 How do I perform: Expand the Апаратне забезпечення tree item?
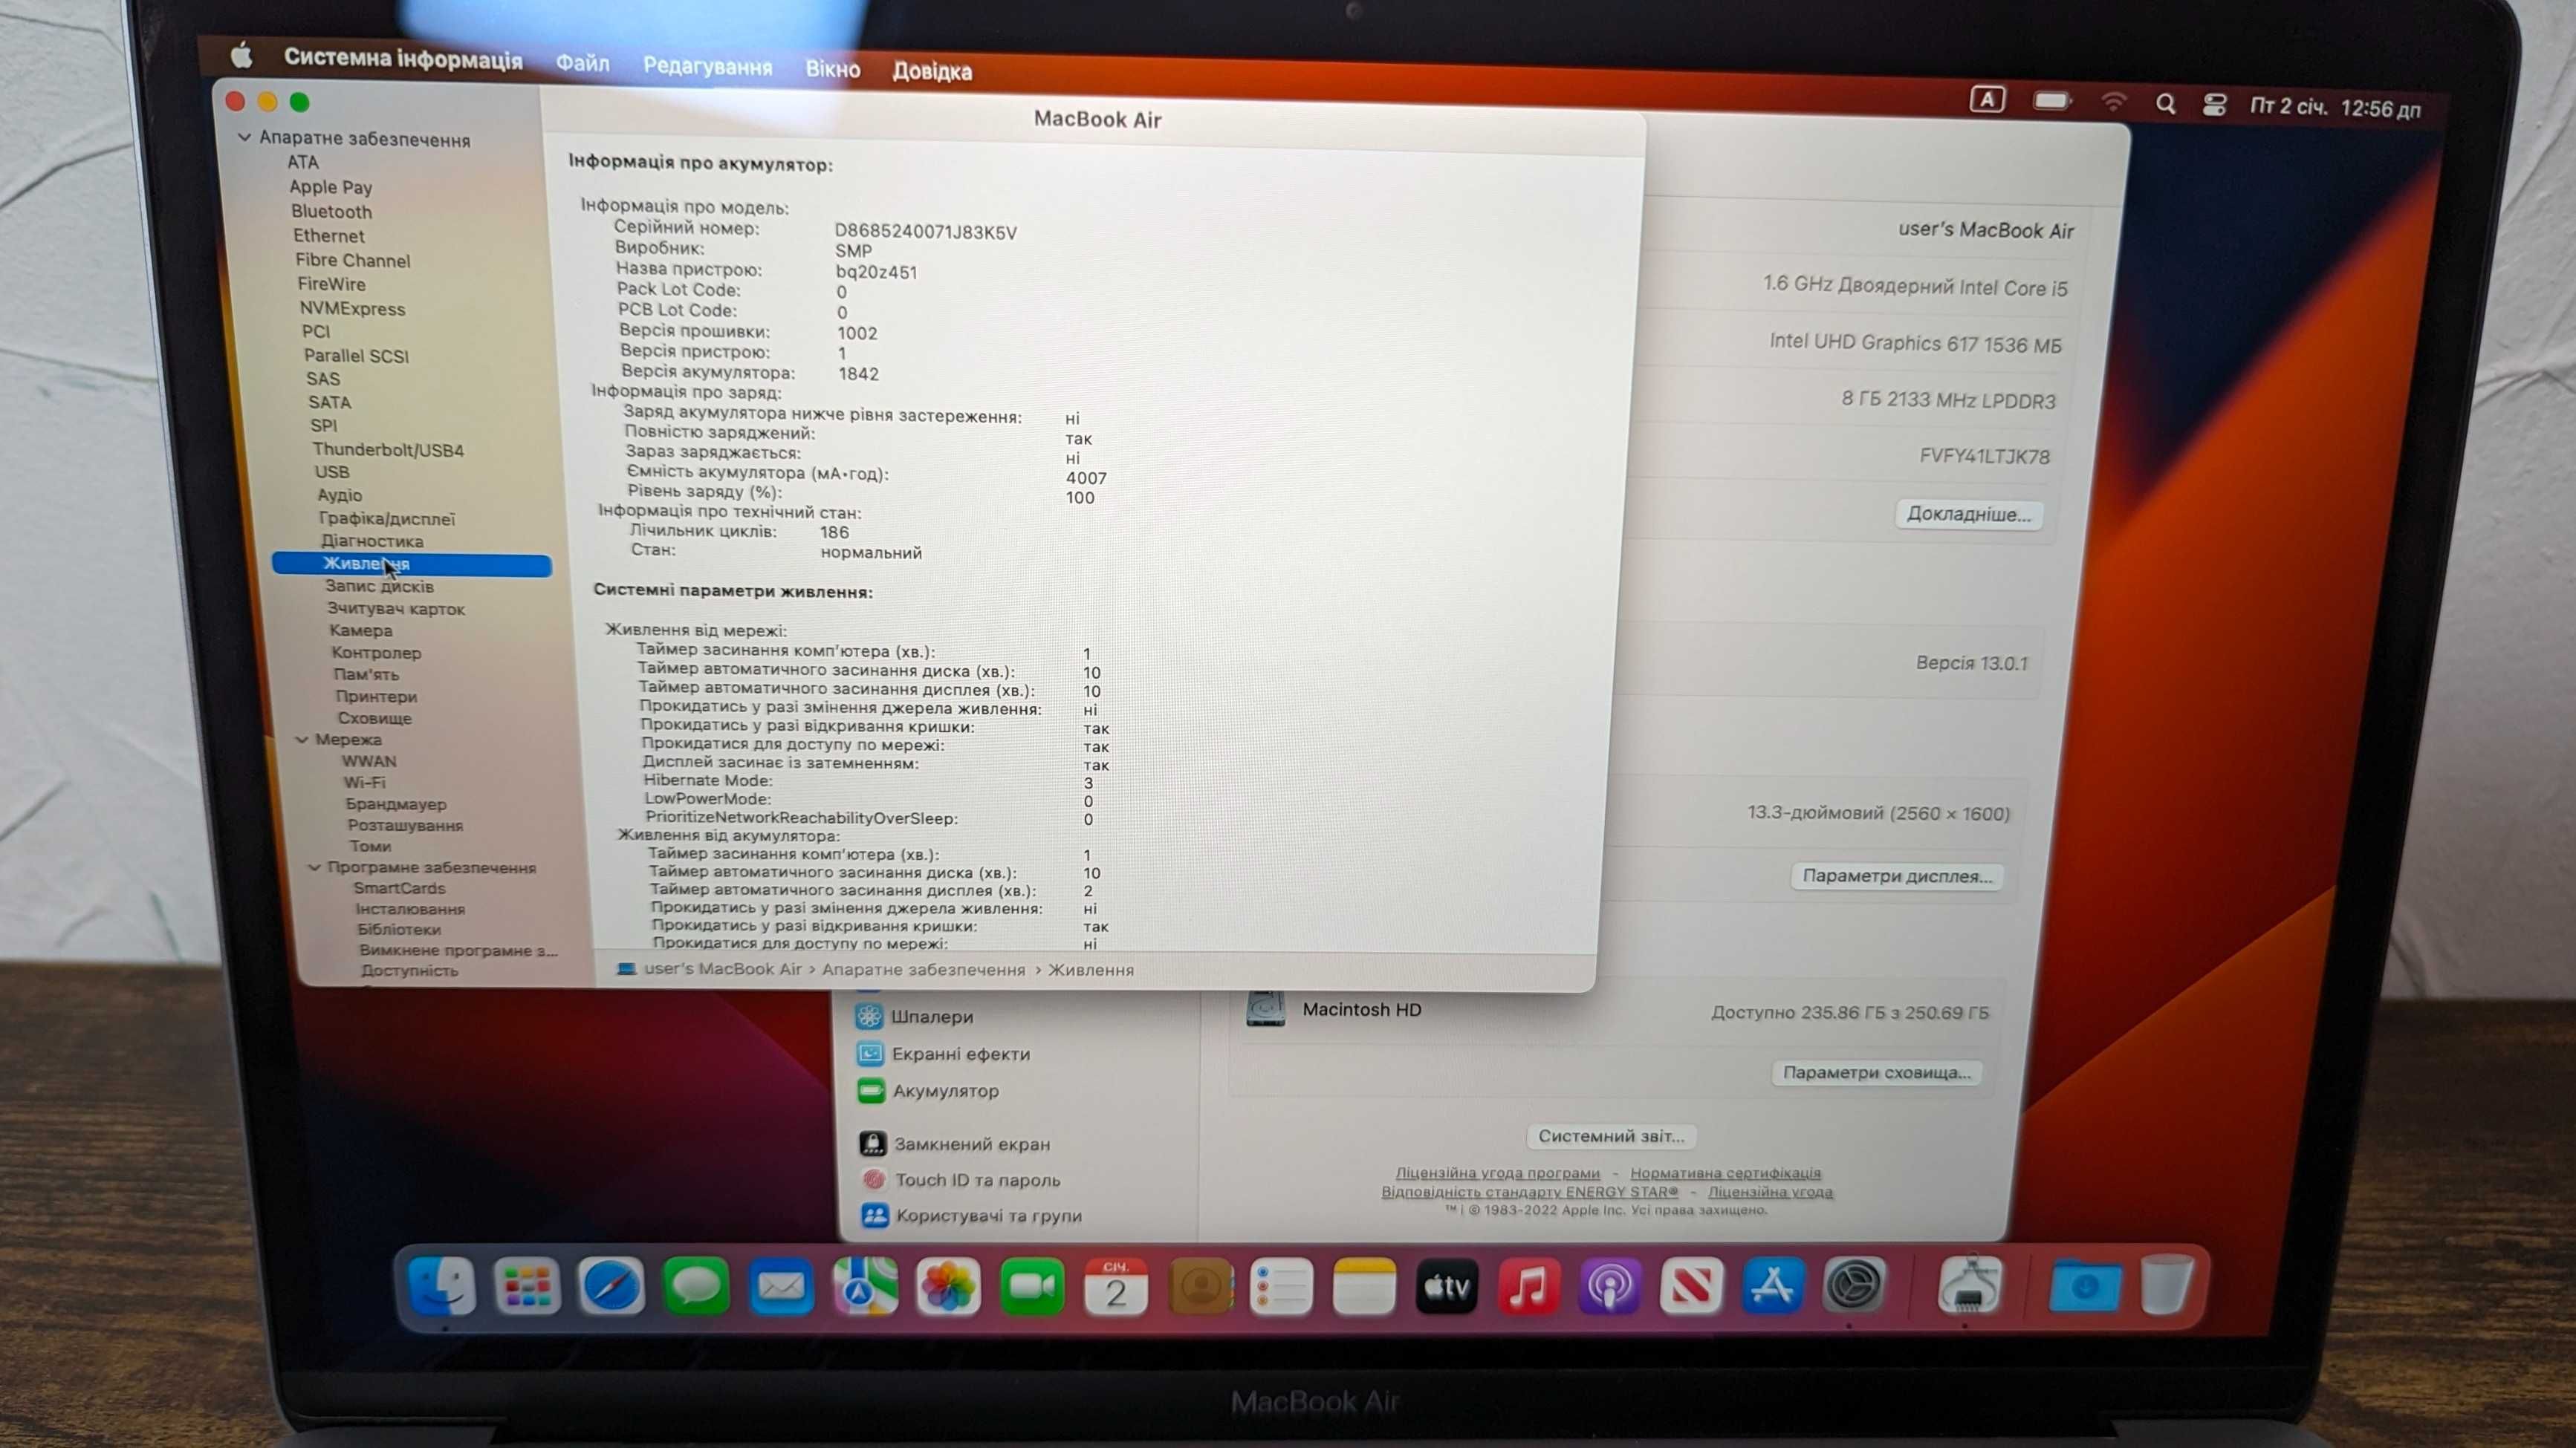click(x=244, y=138)
